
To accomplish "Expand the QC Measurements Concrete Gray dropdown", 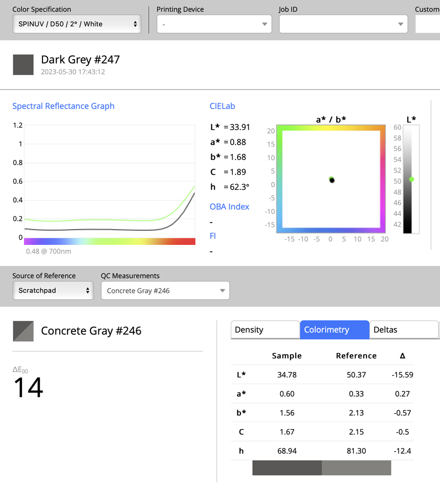I will pyautogui.click(x=165, y=290).
